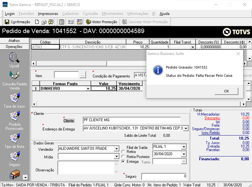Open the Impressoras menu
This screenshot has height=187, width=252.
coord(48,14)
